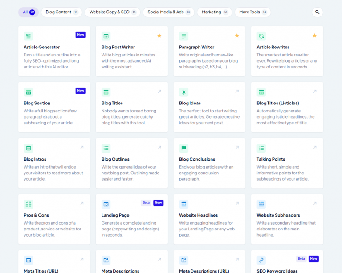Click the Blog Titles tool icon

(x=106, y=92)
